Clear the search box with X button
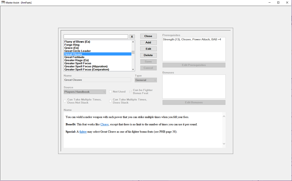Viewport: 292px width, 181px height. pyautogui.click(x=132, y=37)
